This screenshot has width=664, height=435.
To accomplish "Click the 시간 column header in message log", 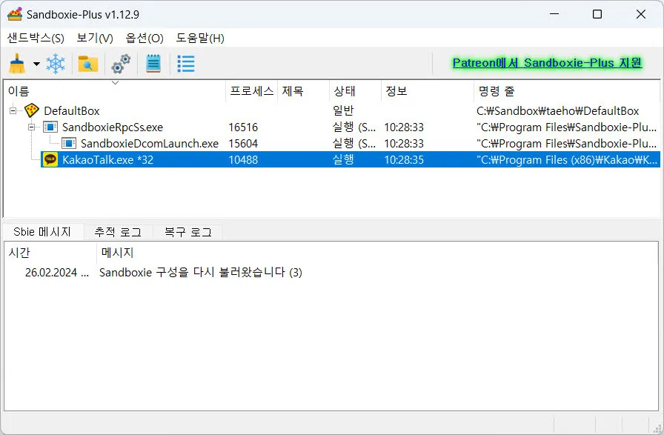I will 51,253.
